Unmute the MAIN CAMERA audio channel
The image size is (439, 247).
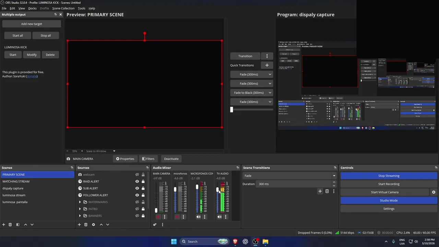158,217
